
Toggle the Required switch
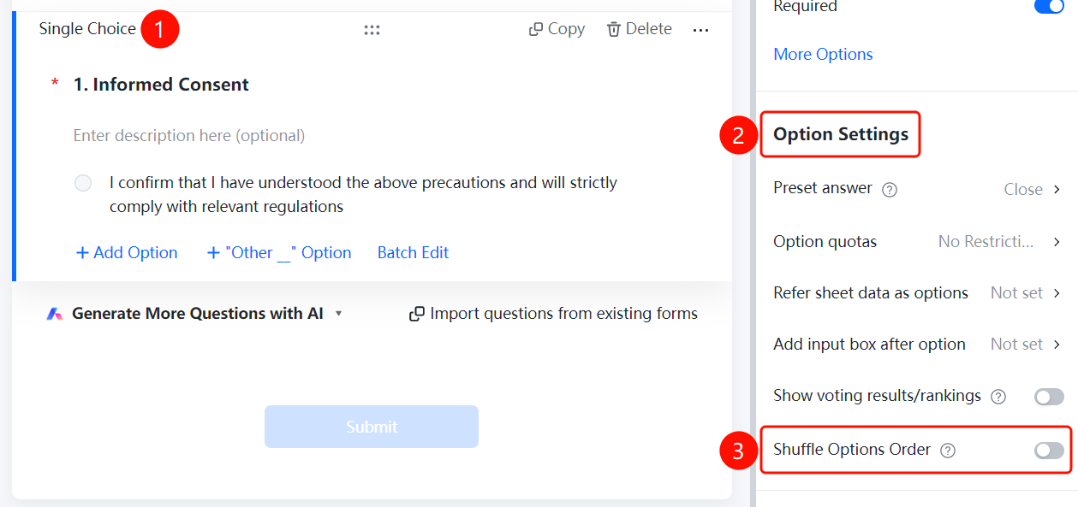pos(1049,6)
